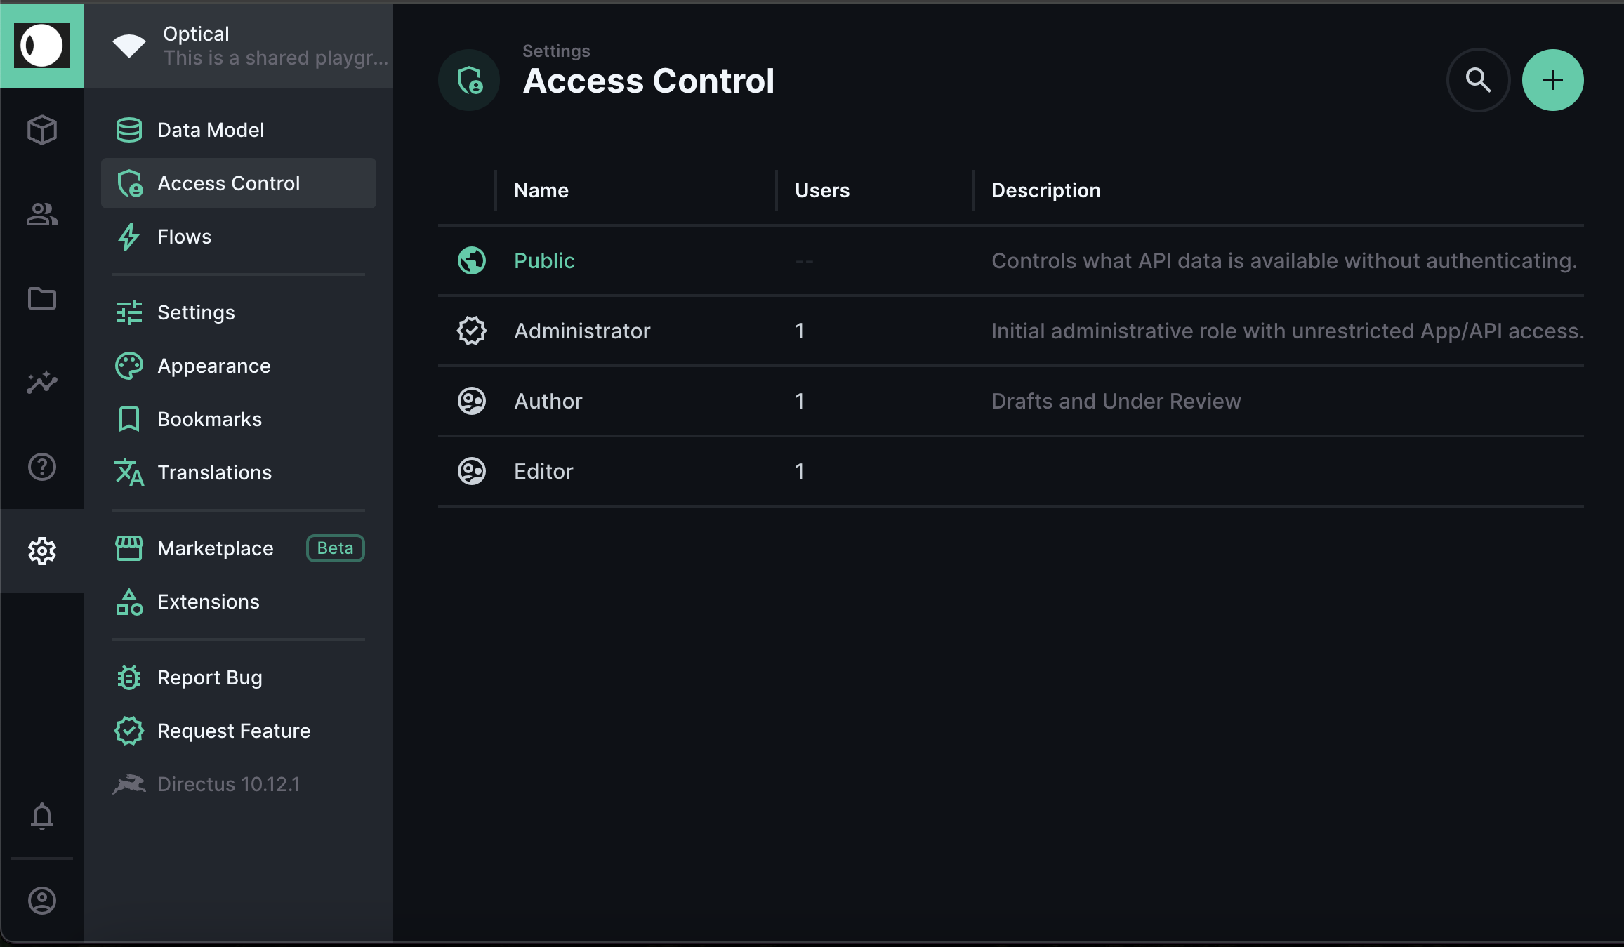Open the Editor role name

coord(543,471)
